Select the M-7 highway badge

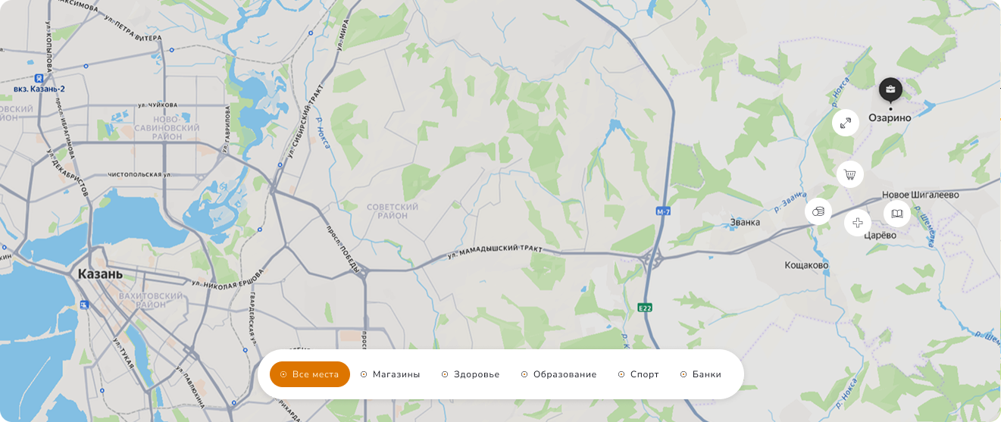pyautogui.click(x=663, y=211)
